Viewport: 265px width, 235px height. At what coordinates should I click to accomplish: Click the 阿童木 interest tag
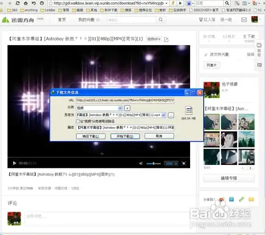tap(212, 65)
